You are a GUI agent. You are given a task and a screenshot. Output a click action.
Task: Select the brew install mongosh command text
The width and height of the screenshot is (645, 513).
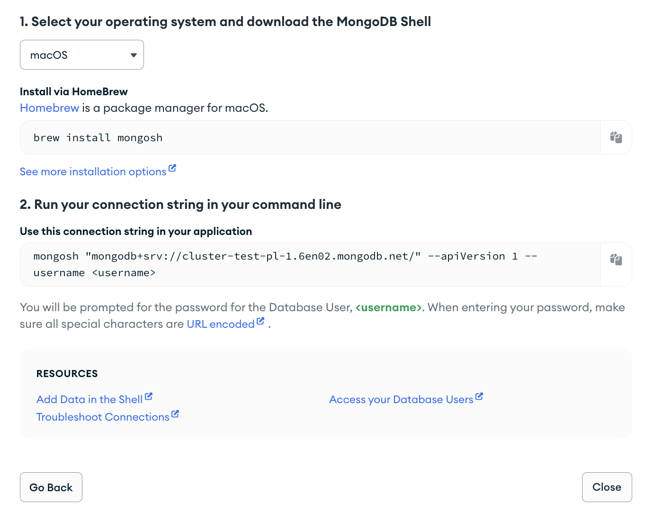pyautogui.click(x=98, y=138)
